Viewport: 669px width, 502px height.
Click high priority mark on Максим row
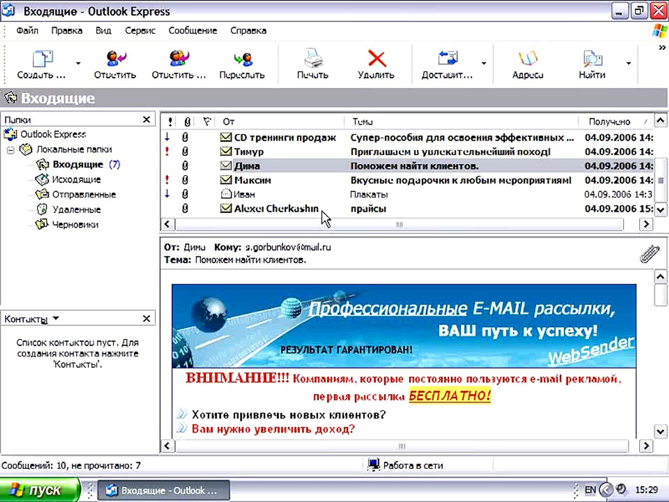tap(167, 179)
